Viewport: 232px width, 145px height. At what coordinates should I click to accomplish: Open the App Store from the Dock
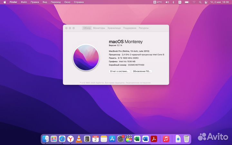point(112,139)
